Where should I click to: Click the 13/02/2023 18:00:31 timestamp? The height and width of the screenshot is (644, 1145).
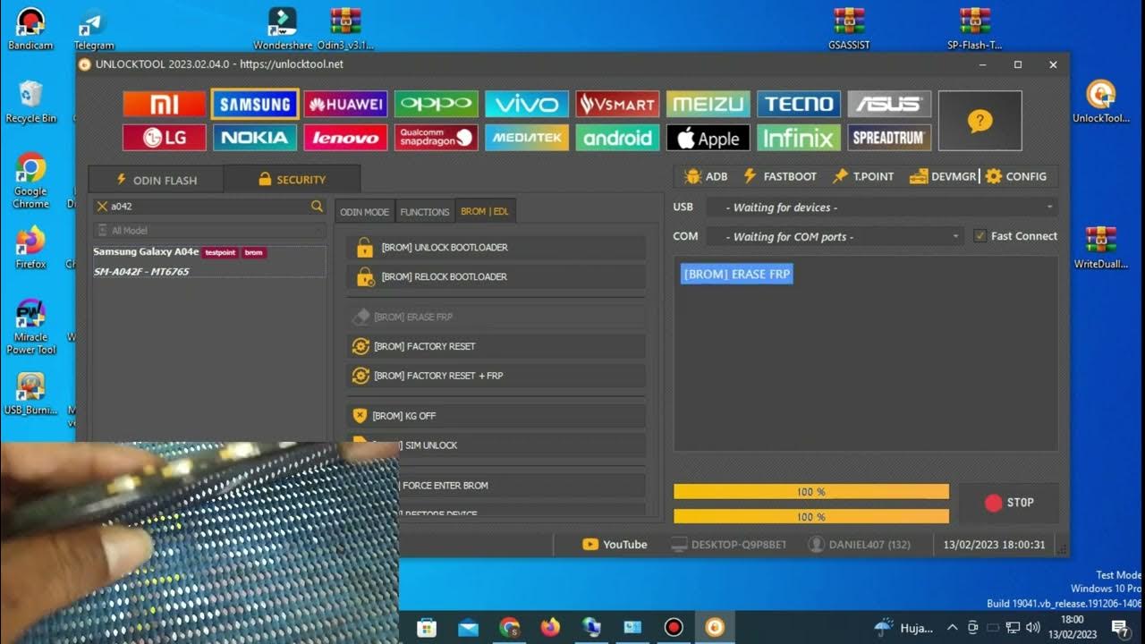[x=993, y=544]
